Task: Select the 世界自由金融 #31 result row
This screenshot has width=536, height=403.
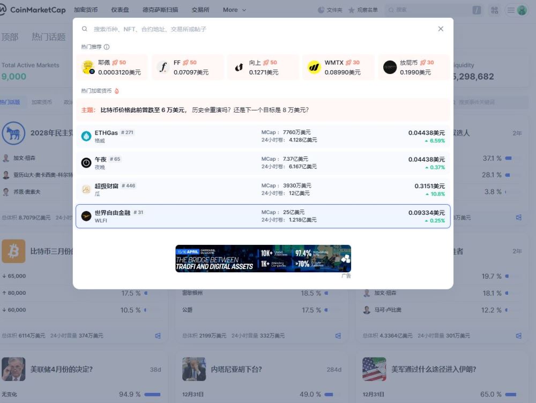Action: (x=263, y=216)
